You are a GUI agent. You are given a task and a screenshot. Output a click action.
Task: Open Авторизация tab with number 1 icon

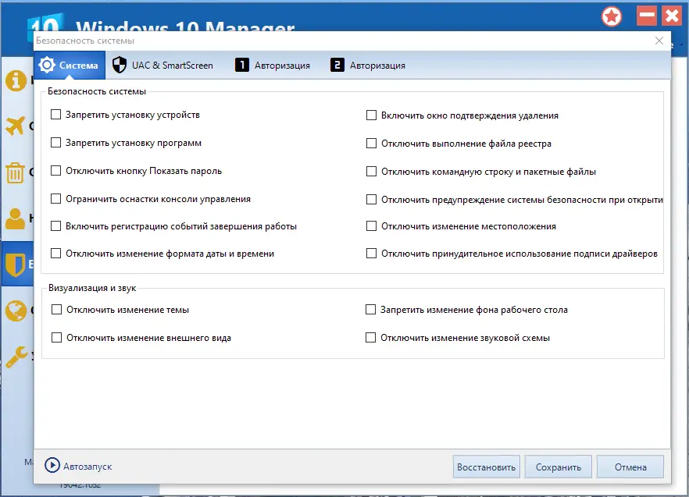(273, 66)
